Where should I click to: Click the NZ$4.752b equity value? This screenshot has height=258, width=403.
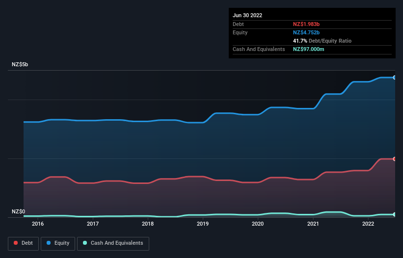(x=306, y=32)
